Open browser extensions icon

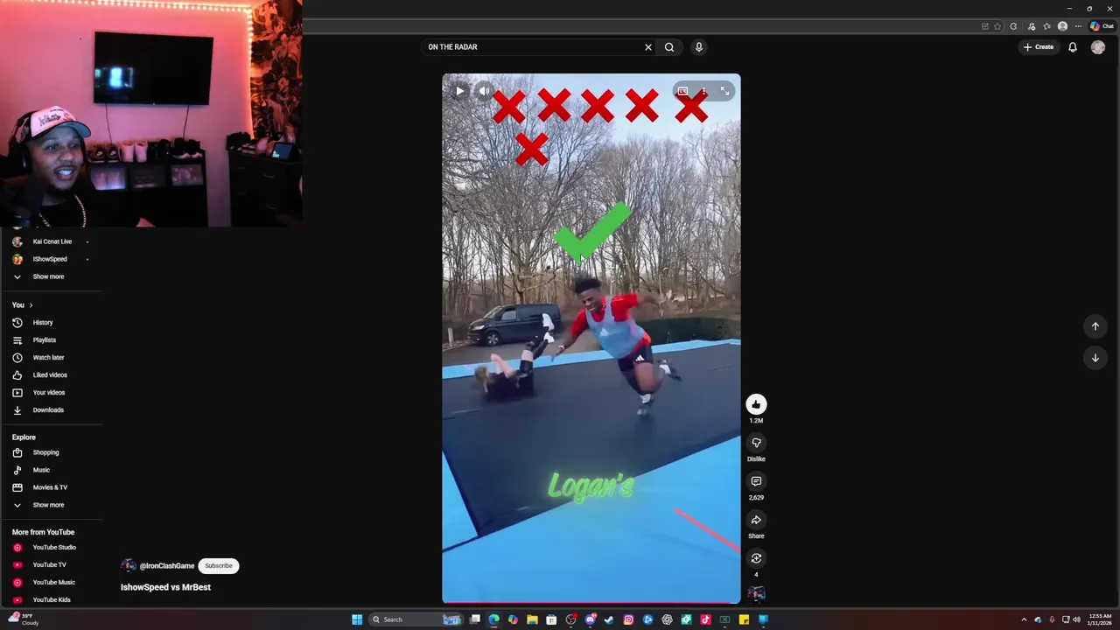click(x=1013, y=26)
